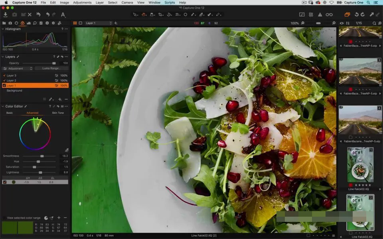Switch to the Skin Tone tab
Viewport: 383px width, 239px height.
coord(57,113)
